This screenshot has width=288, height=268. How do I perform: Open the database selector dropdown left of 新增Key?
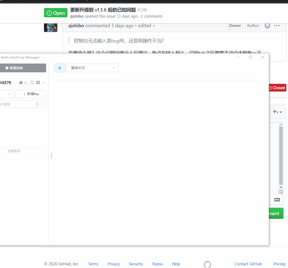[7, 94]
